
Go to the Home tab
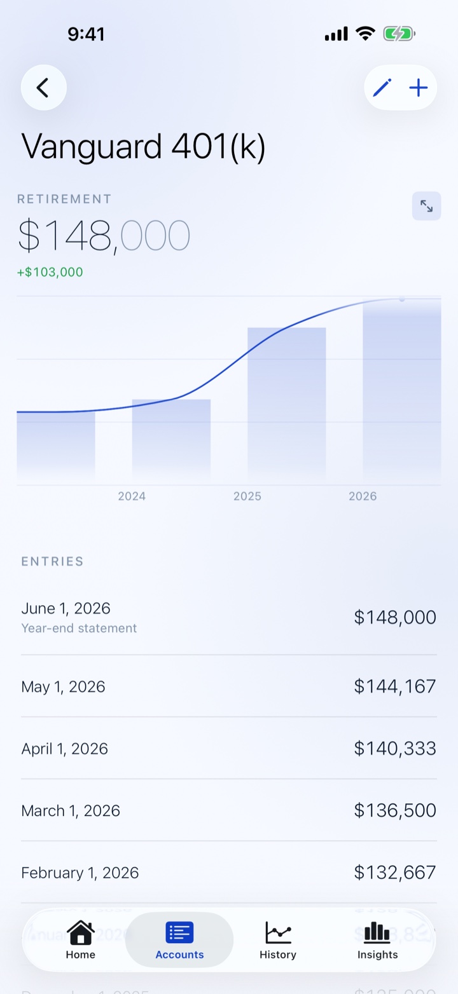tap(80, 941)
